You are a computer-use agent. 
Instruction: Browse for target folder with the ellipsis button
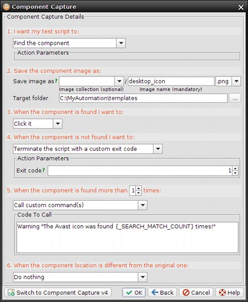point(235,98)
